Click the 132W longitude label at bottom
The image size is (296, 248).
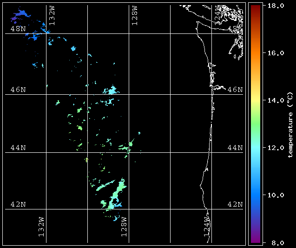click(41, 227)
